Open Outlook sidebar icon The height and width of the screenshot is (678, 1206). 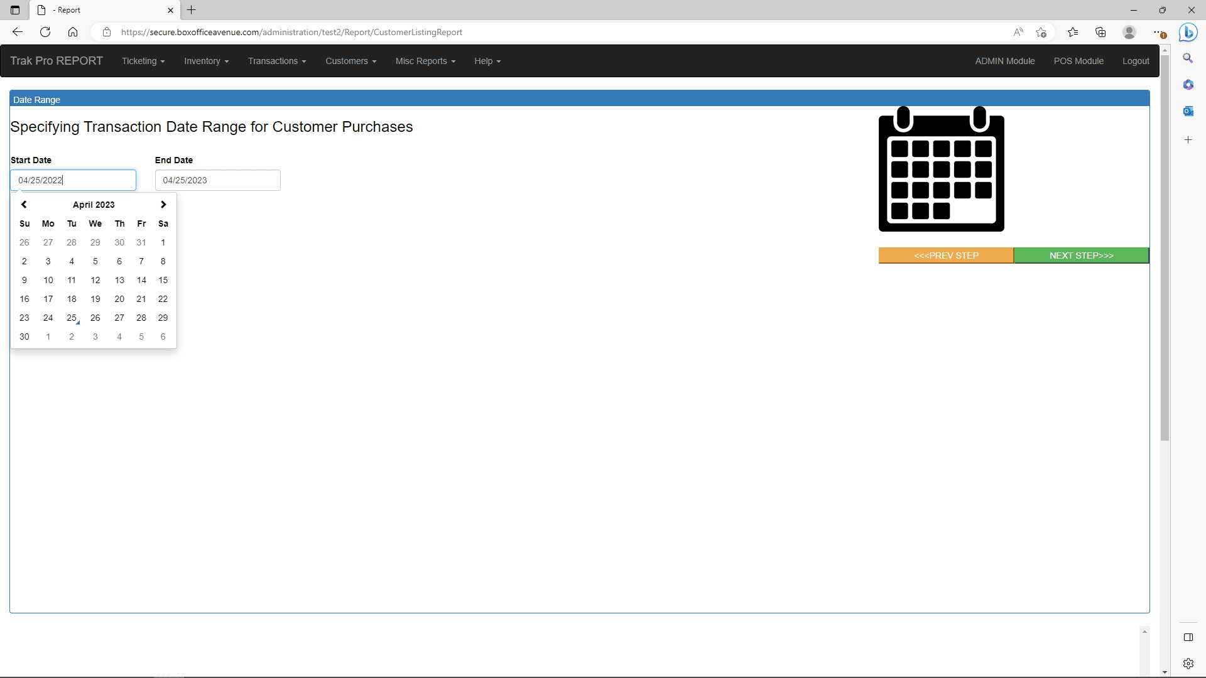tap(1188, 111)
